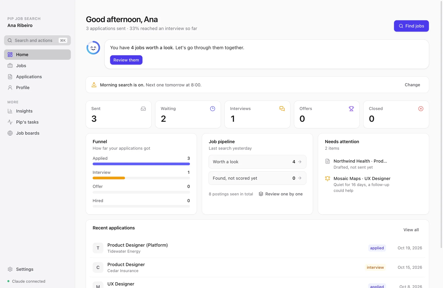Open the Insights page label
Image resolution: width=443 pixels, height=288 pixels.
click(x=24, y=111)
